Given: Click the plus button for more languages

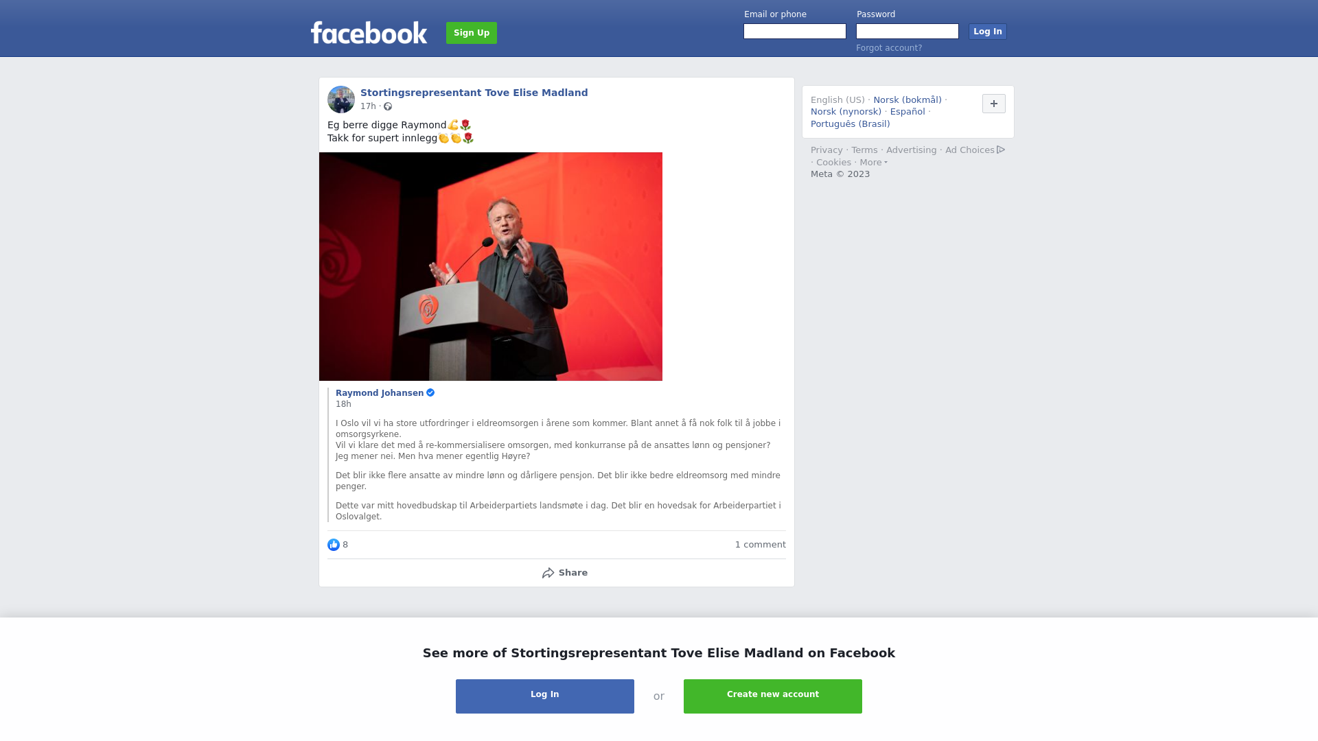Looking at the screenshot, I should [x=993, y=104].
